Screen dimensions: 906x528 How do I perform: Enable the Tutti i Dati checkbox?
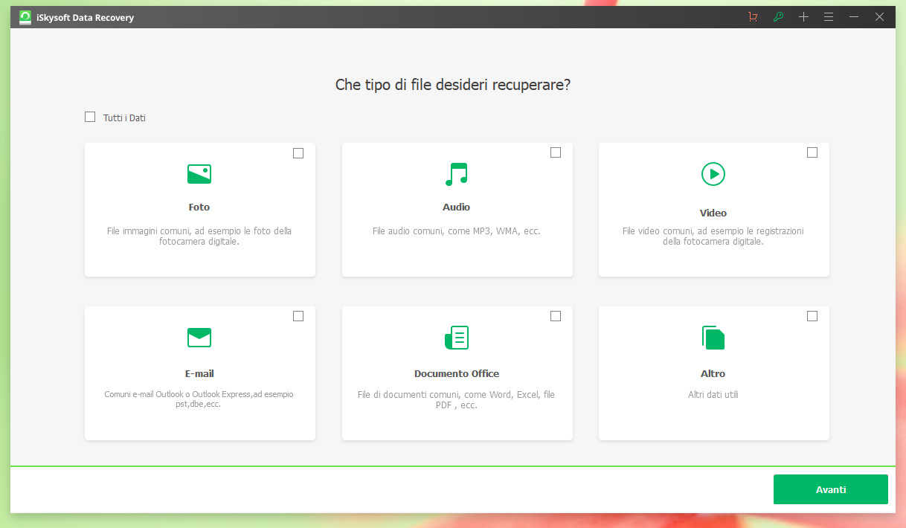coord(90,117)
